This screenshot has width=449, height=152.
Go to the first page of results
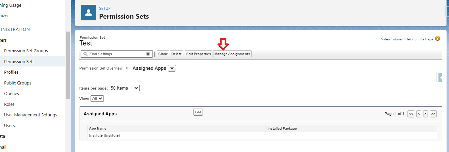point(411,114)
